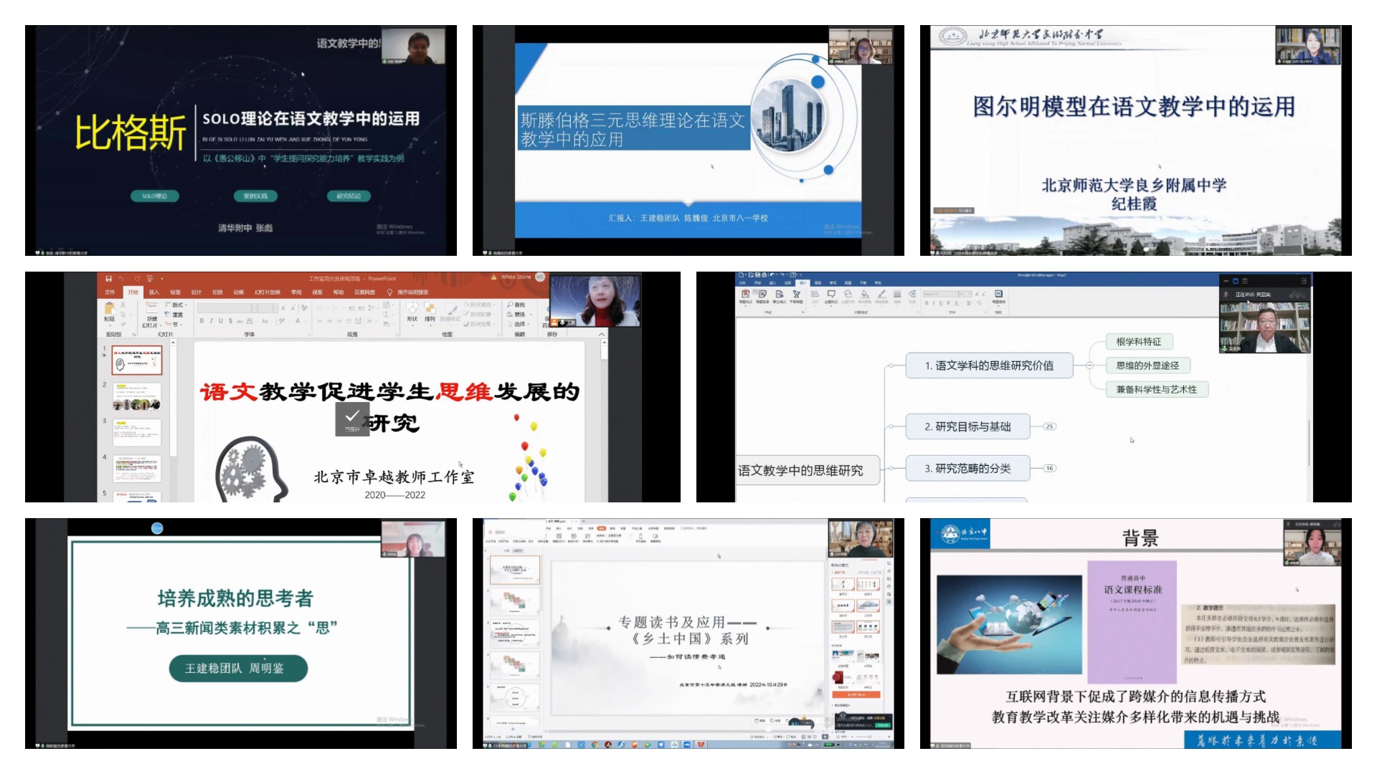
Task: Click the Paste icon in PowerPoint ribbon
Action: point(109,309)
